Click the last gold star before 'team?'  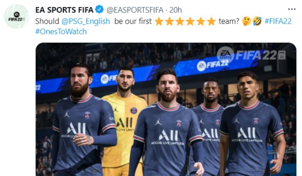pos(211,21)
